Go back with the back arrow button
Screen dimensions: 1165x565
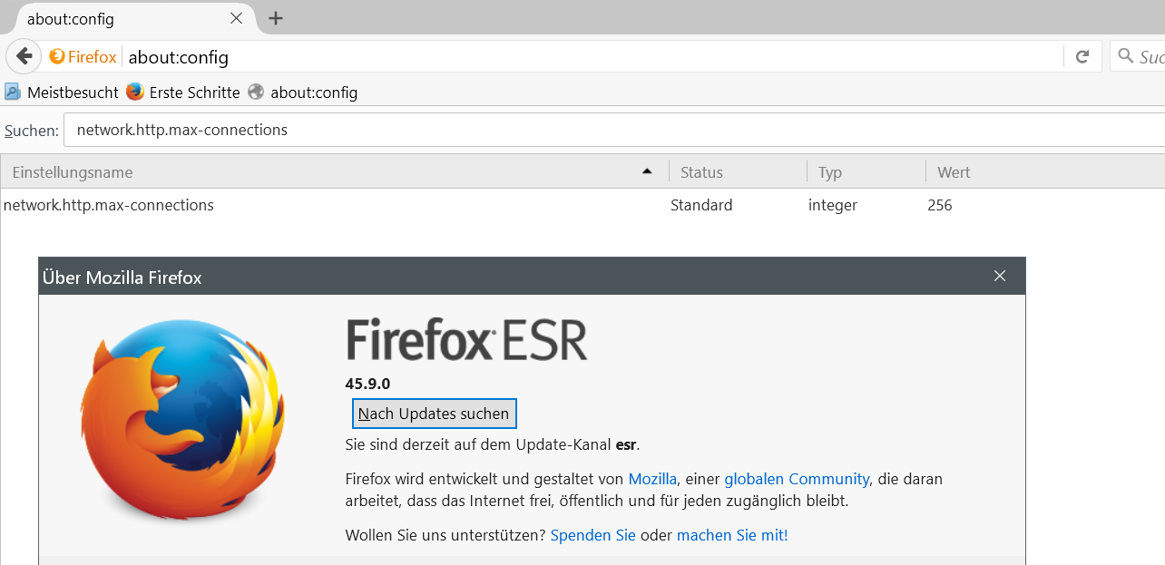[24, 56]
